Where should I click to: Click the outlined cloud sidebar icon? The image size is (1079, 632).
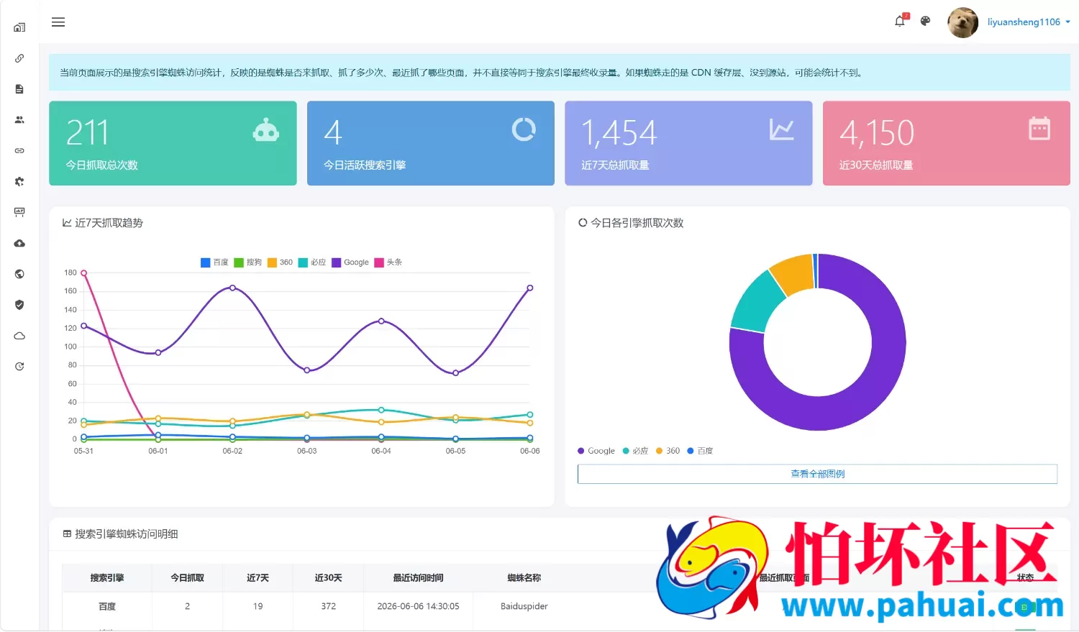point(19,336)
